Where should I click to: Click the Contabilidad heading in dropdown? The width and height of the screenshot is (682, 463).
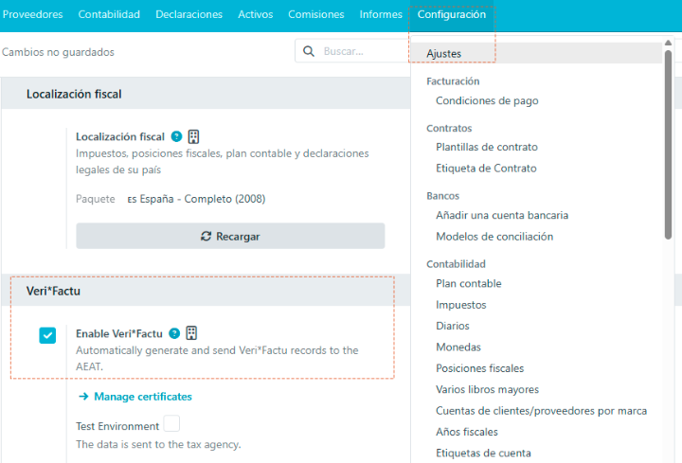coord(456,264)
